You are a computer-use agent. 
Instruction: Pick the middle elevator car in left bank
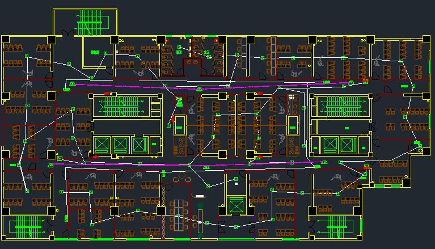(x=120, y=145)
